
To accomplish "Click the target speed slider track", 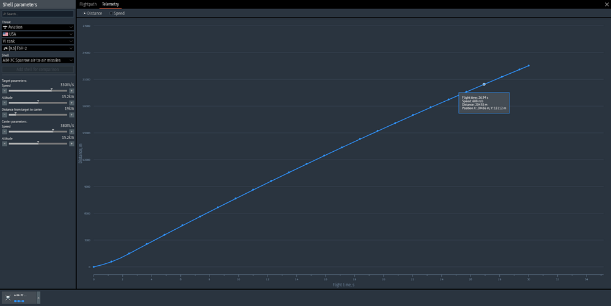I will 38,91.
